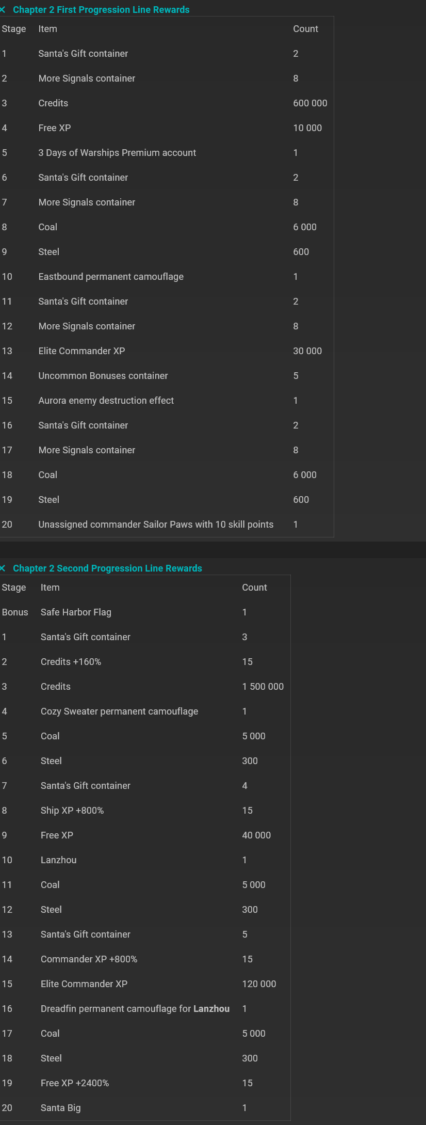
Task: Click the Santa Big reward at stage 20
Action: click(60, 1107)
